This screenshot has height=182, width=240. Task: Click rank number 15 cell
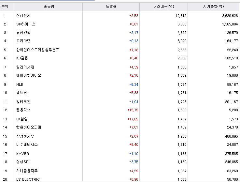(x=5, y=136)
